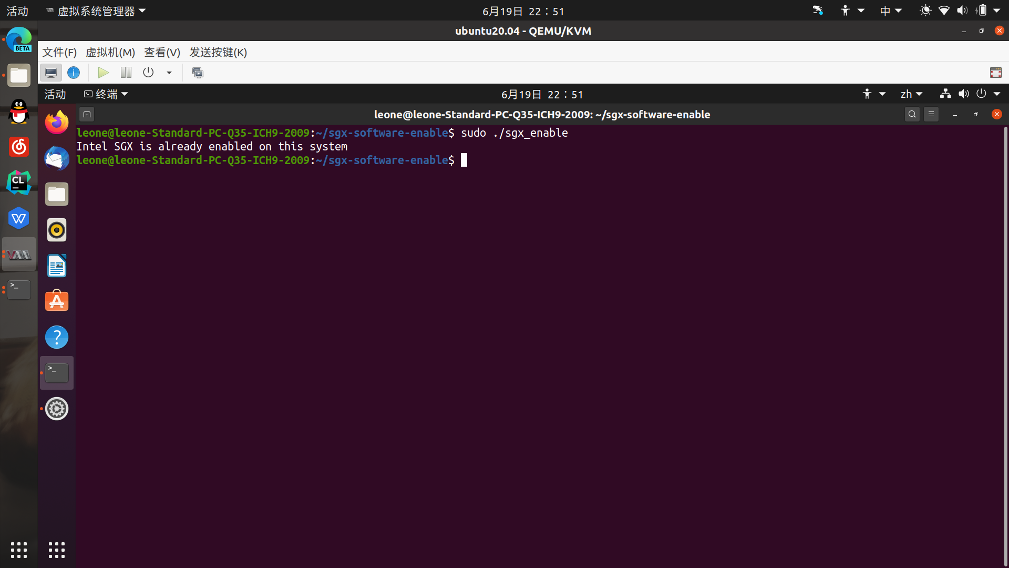The height and width of the screenshot is (568, 1009).
Task: Open the host battery indicator
Action: [x=981, y=11]
